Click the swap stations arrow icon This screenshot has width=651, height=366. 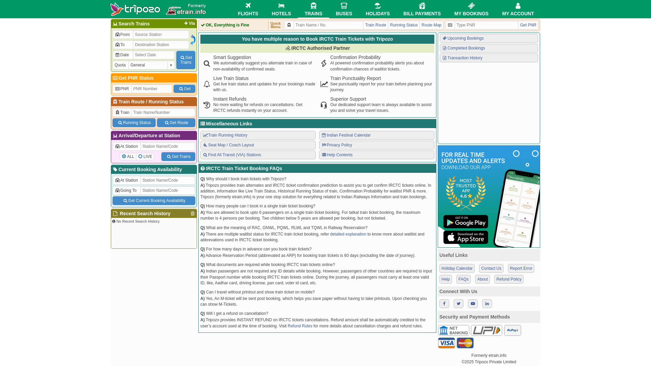[193, 40]
